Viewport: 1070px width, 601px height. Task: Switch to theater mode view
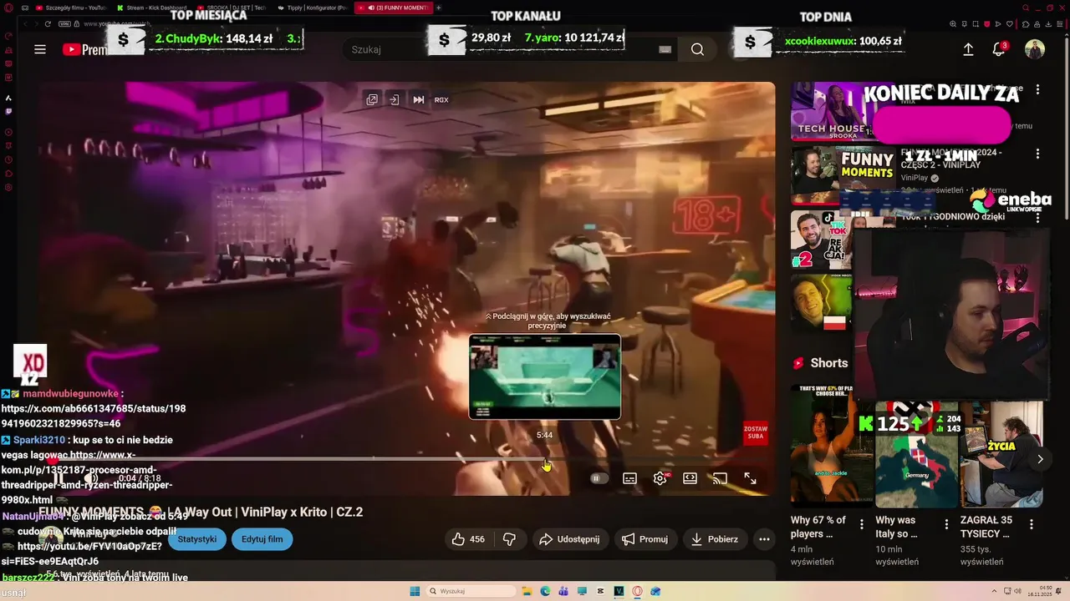[x=690, y=478]
